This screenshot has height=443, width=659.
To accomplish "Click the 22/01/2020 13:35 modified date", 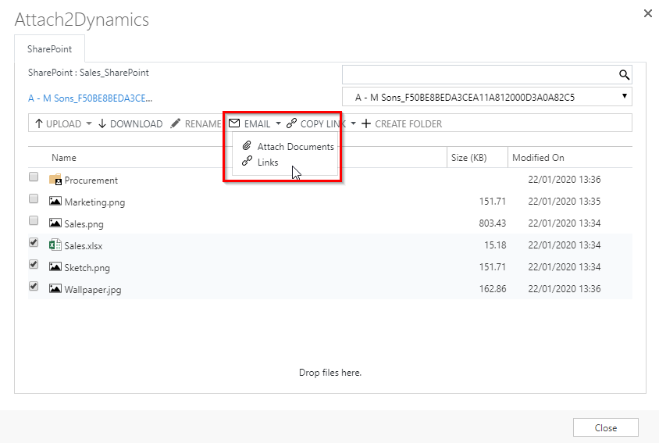I will (564, 202).
